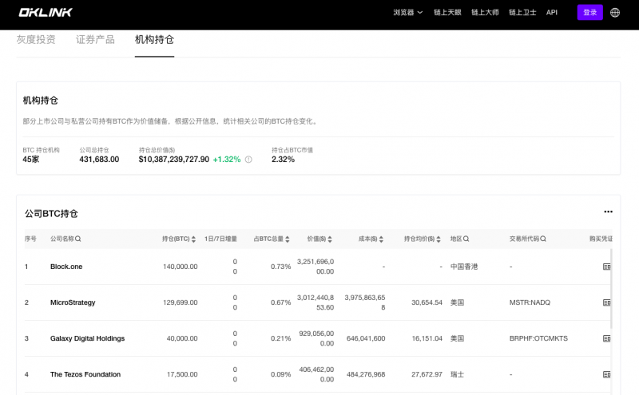Open purchase proof icon for Galaxy Digital Holdings

[x=606, y=338]
